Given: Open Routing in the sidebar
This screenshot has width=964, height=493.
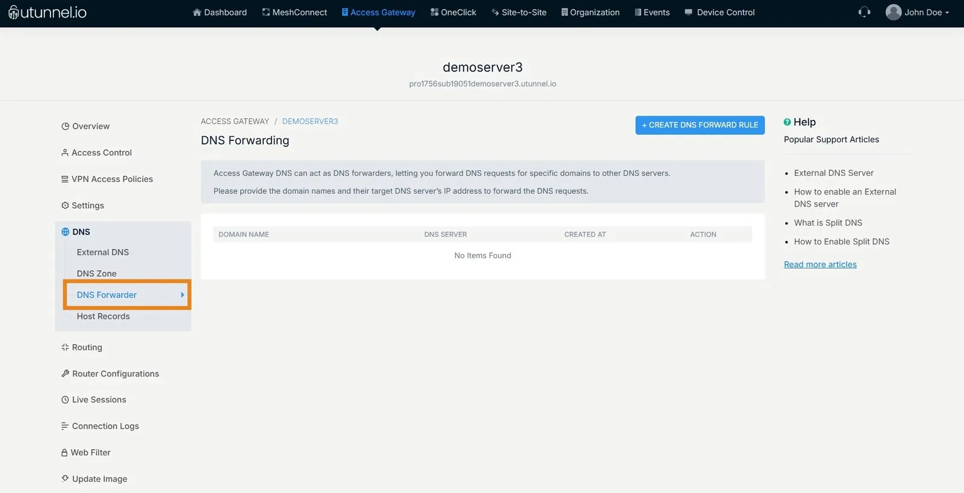Looking at the screenshot, I should pos(82,347).
